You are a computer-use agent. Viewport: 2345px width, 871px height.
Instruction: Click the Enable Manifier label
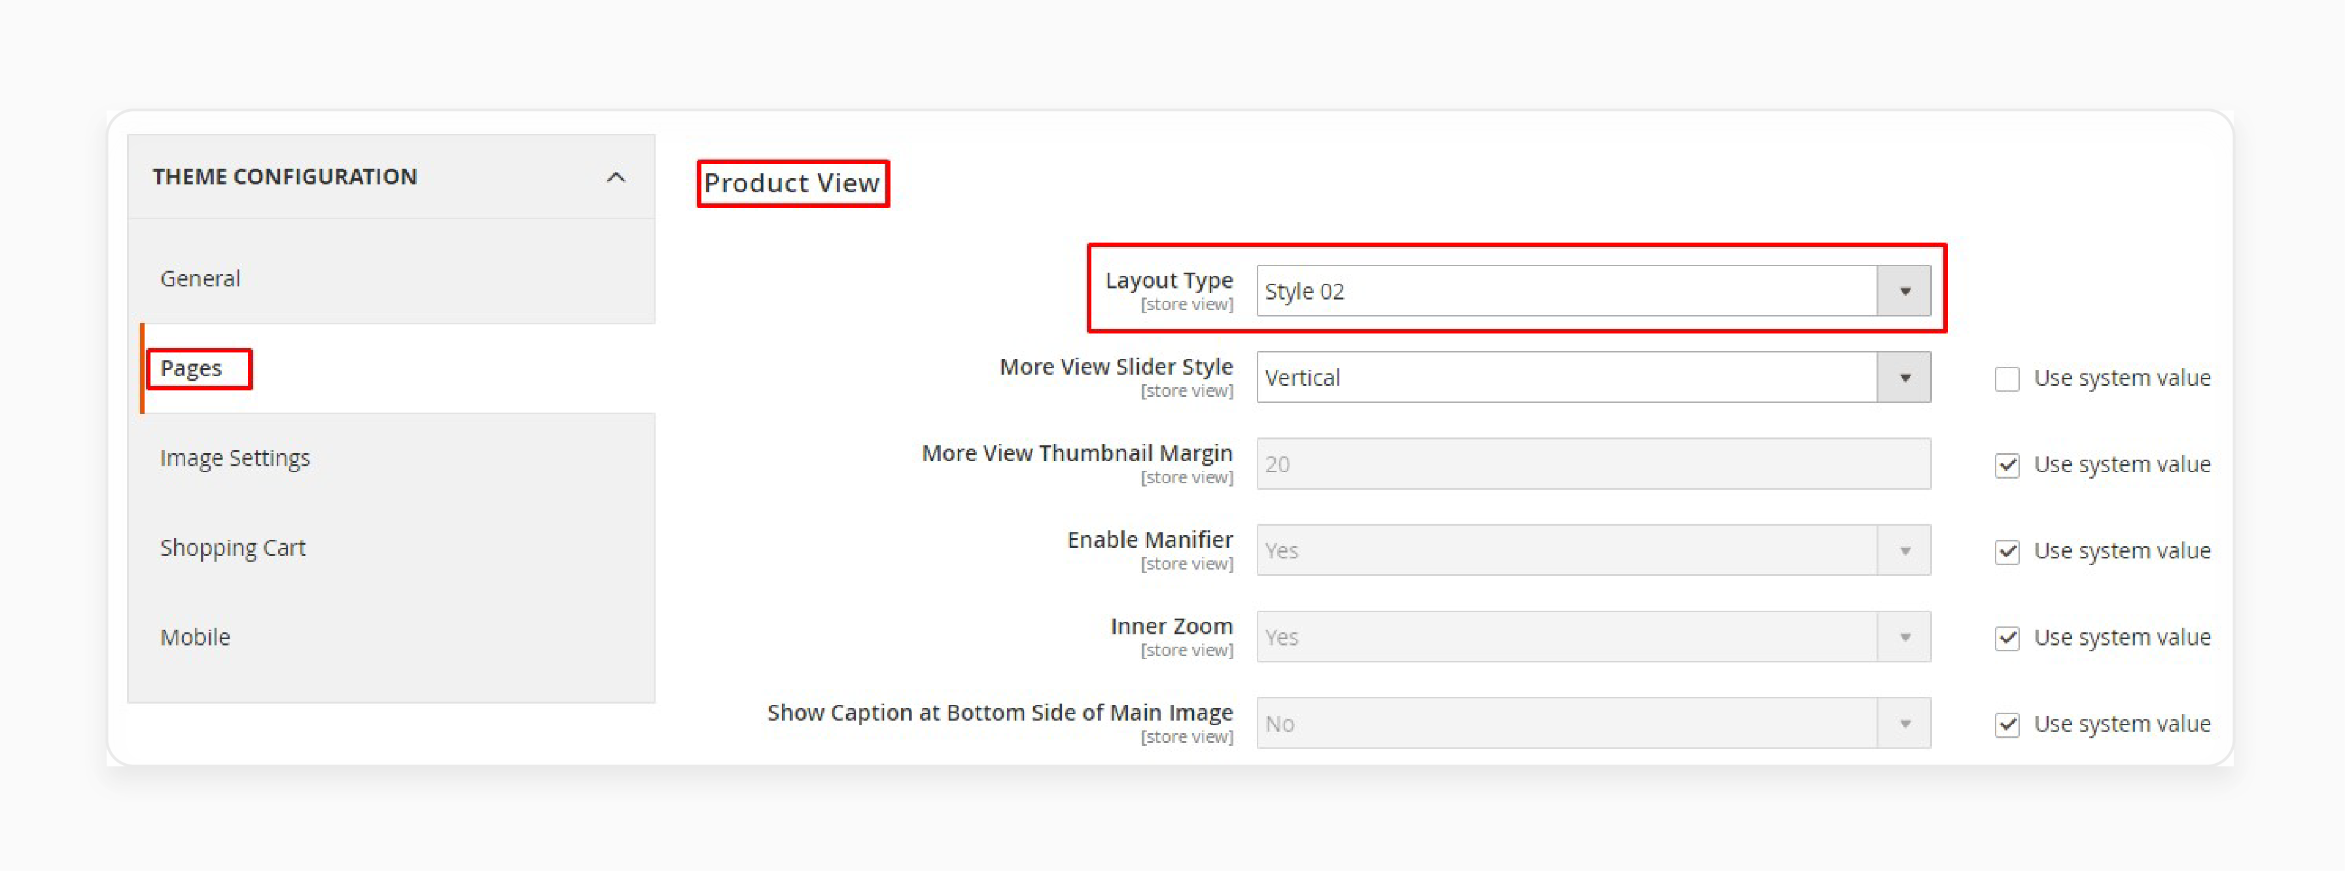(1150, 539)
